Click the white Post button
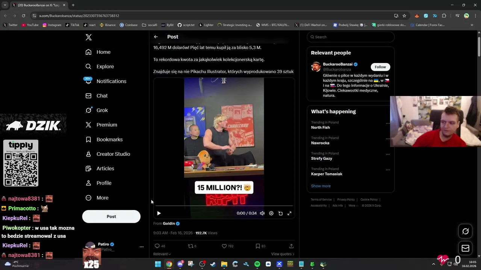This screenshot has width=481, height=270. coord(111,216)
